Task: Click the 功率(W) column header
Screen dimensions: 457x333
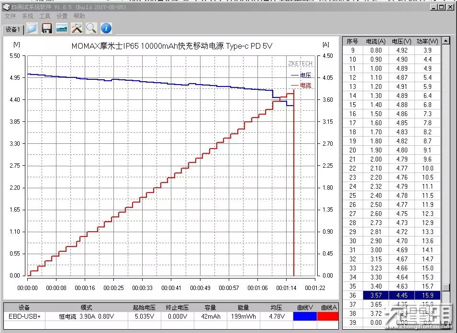Action: coord(427,42)
